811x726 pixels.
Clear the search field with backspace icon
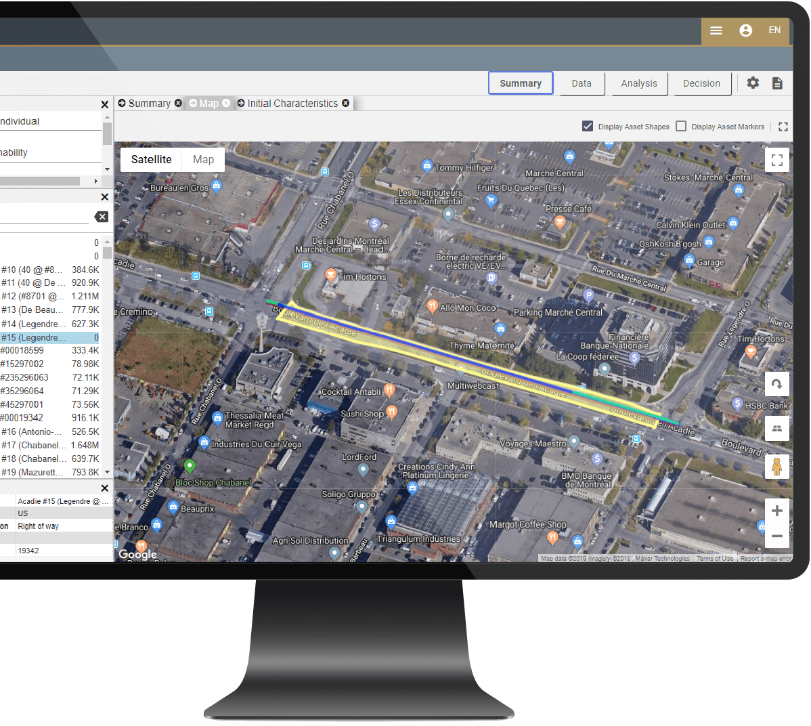[102, 217]
